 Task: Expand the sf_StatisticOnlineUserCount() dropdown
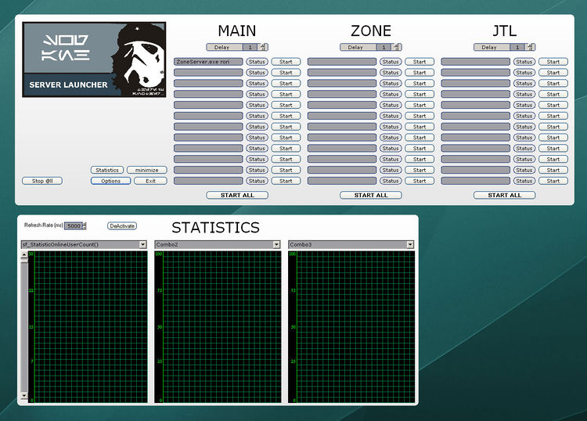tap(143, 245)
